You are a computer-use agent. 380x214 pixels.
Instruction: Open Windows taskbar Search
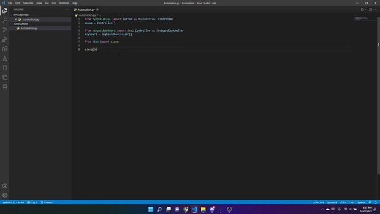pyautogui.click(x=160, y=209)
